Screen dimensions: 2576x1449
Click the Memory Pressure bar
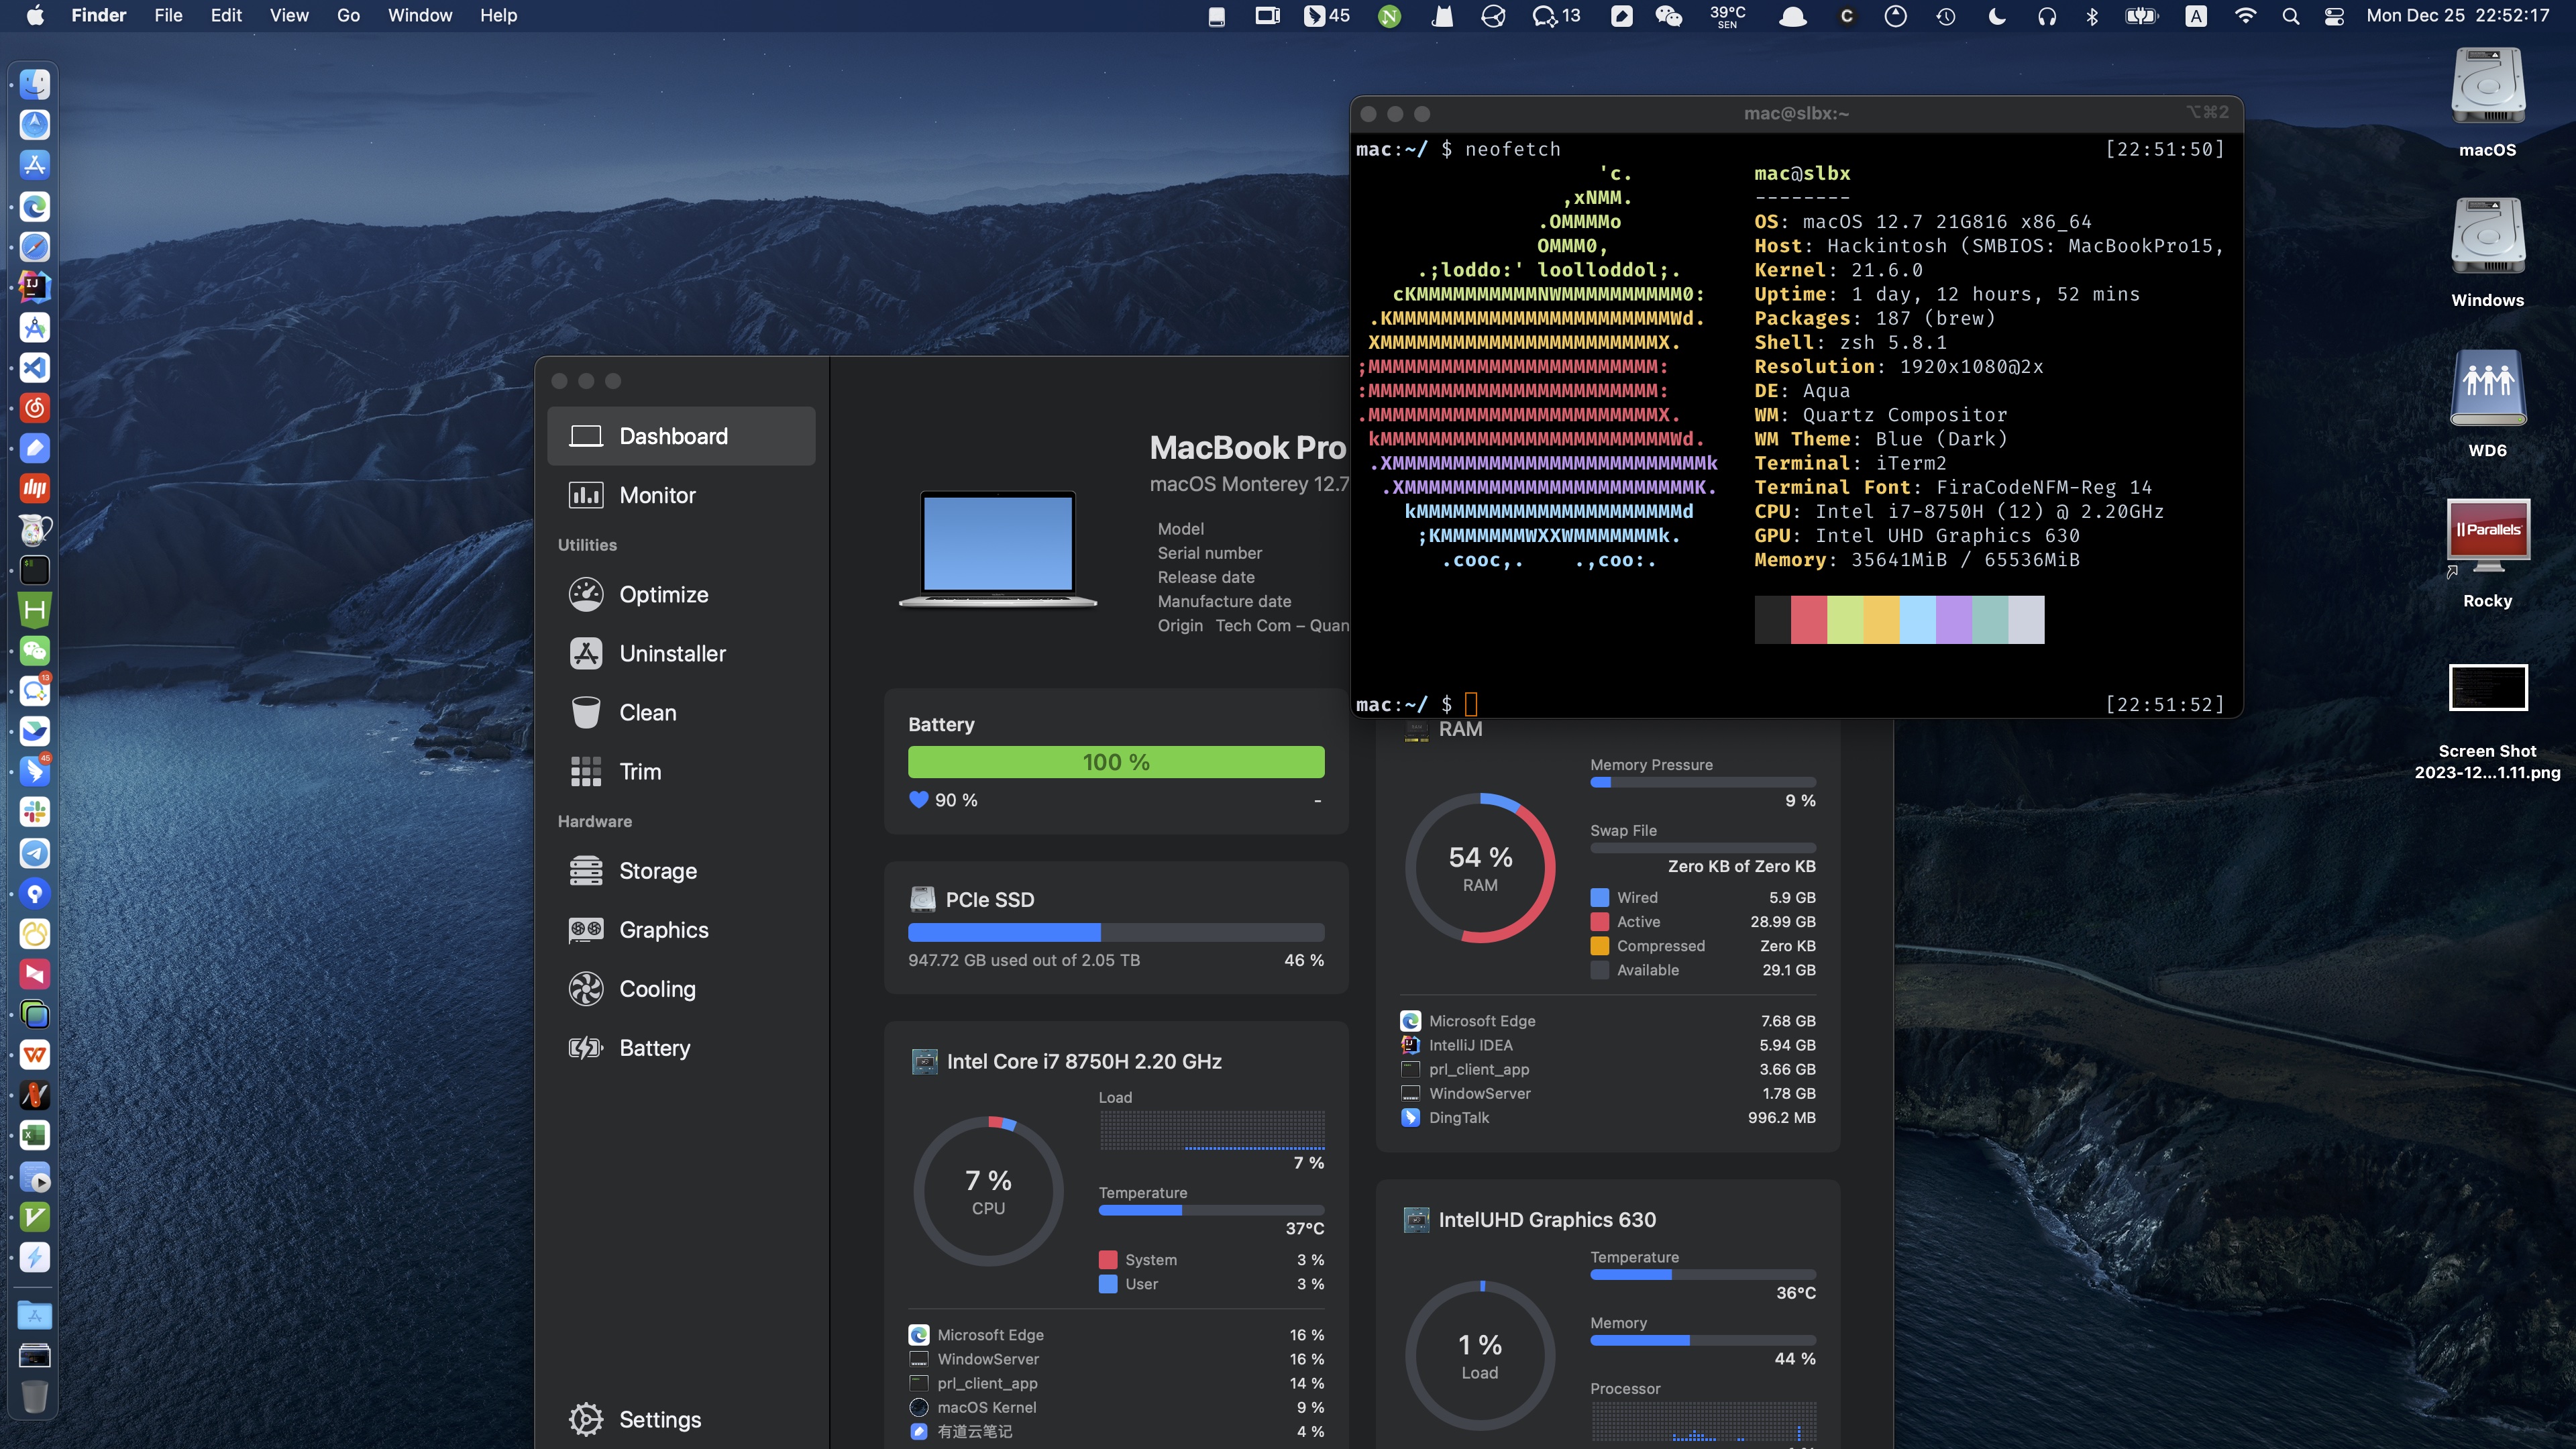coord(1703,782)
